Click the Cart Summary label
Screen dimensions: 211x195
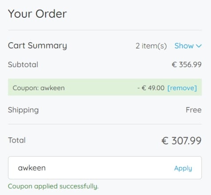coord(37,46)
